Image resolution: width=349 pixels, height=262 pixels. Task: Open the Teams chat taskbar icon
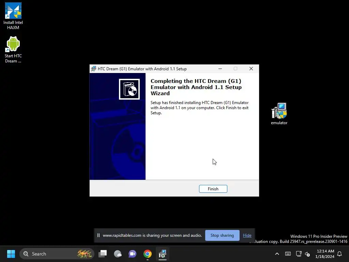133,254
